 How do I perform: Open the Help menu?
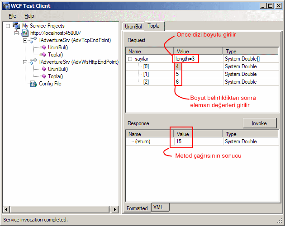click(29, 16)
